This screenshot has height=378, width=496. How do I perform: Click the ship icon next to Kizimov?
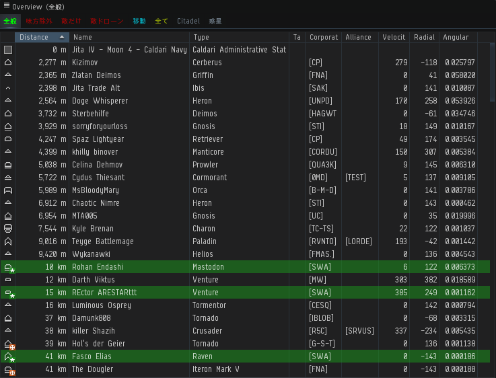point(8,63)
